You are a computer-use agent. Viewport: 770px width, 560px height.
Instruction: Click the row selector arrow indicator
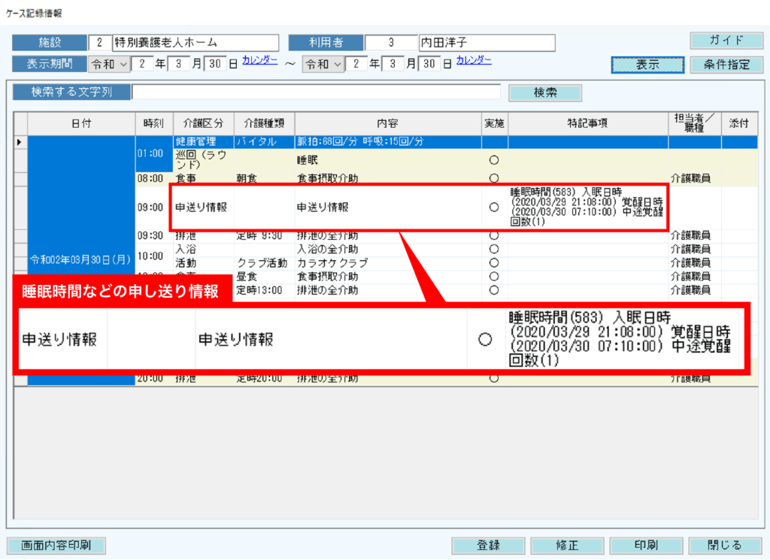[20, 142]
